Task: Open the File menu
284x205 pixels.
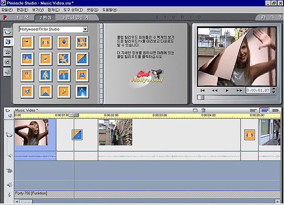Action: (x=7, y=10)
